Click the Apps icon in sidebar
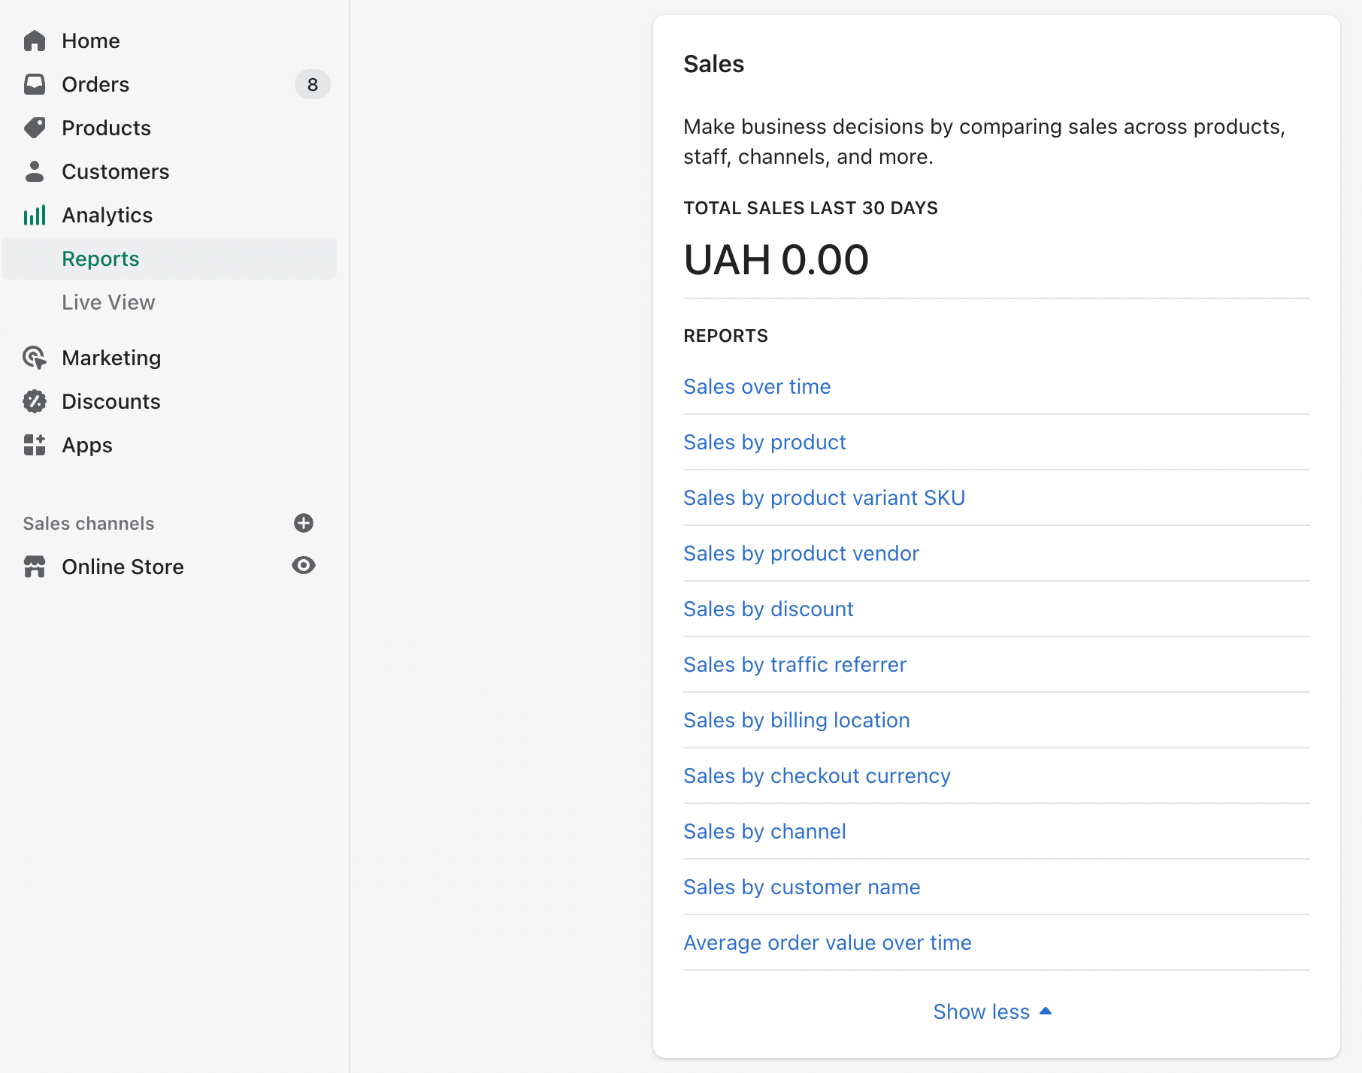This screenshot has height=1073, width=1362. [x=34, y=445]
